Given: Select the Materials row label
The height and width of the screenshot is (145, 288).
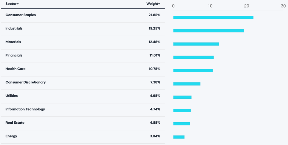Looking at the screenshot, I should (x=13, y=42).
